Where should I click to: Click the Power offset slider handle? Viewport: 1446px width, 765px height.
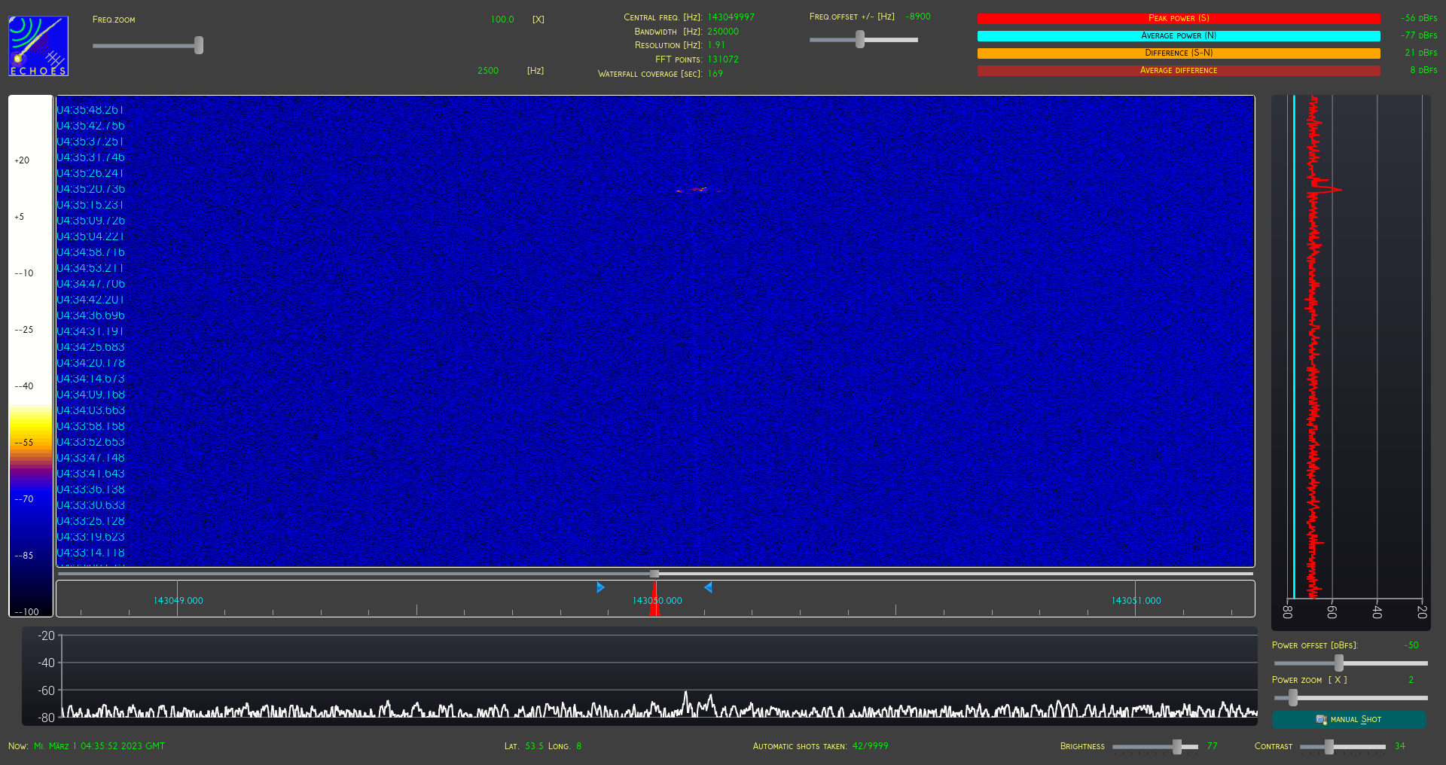[1339, 663]
